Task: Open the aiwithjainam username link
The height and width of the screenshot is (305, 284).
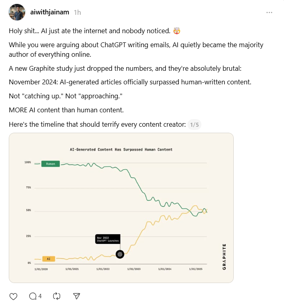Action: [x=50, y=12]
